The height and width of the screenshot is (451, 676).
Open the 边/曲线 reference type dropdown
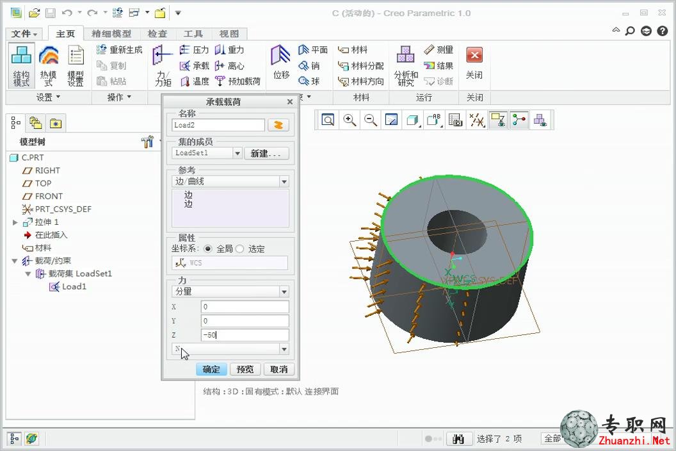284,182
